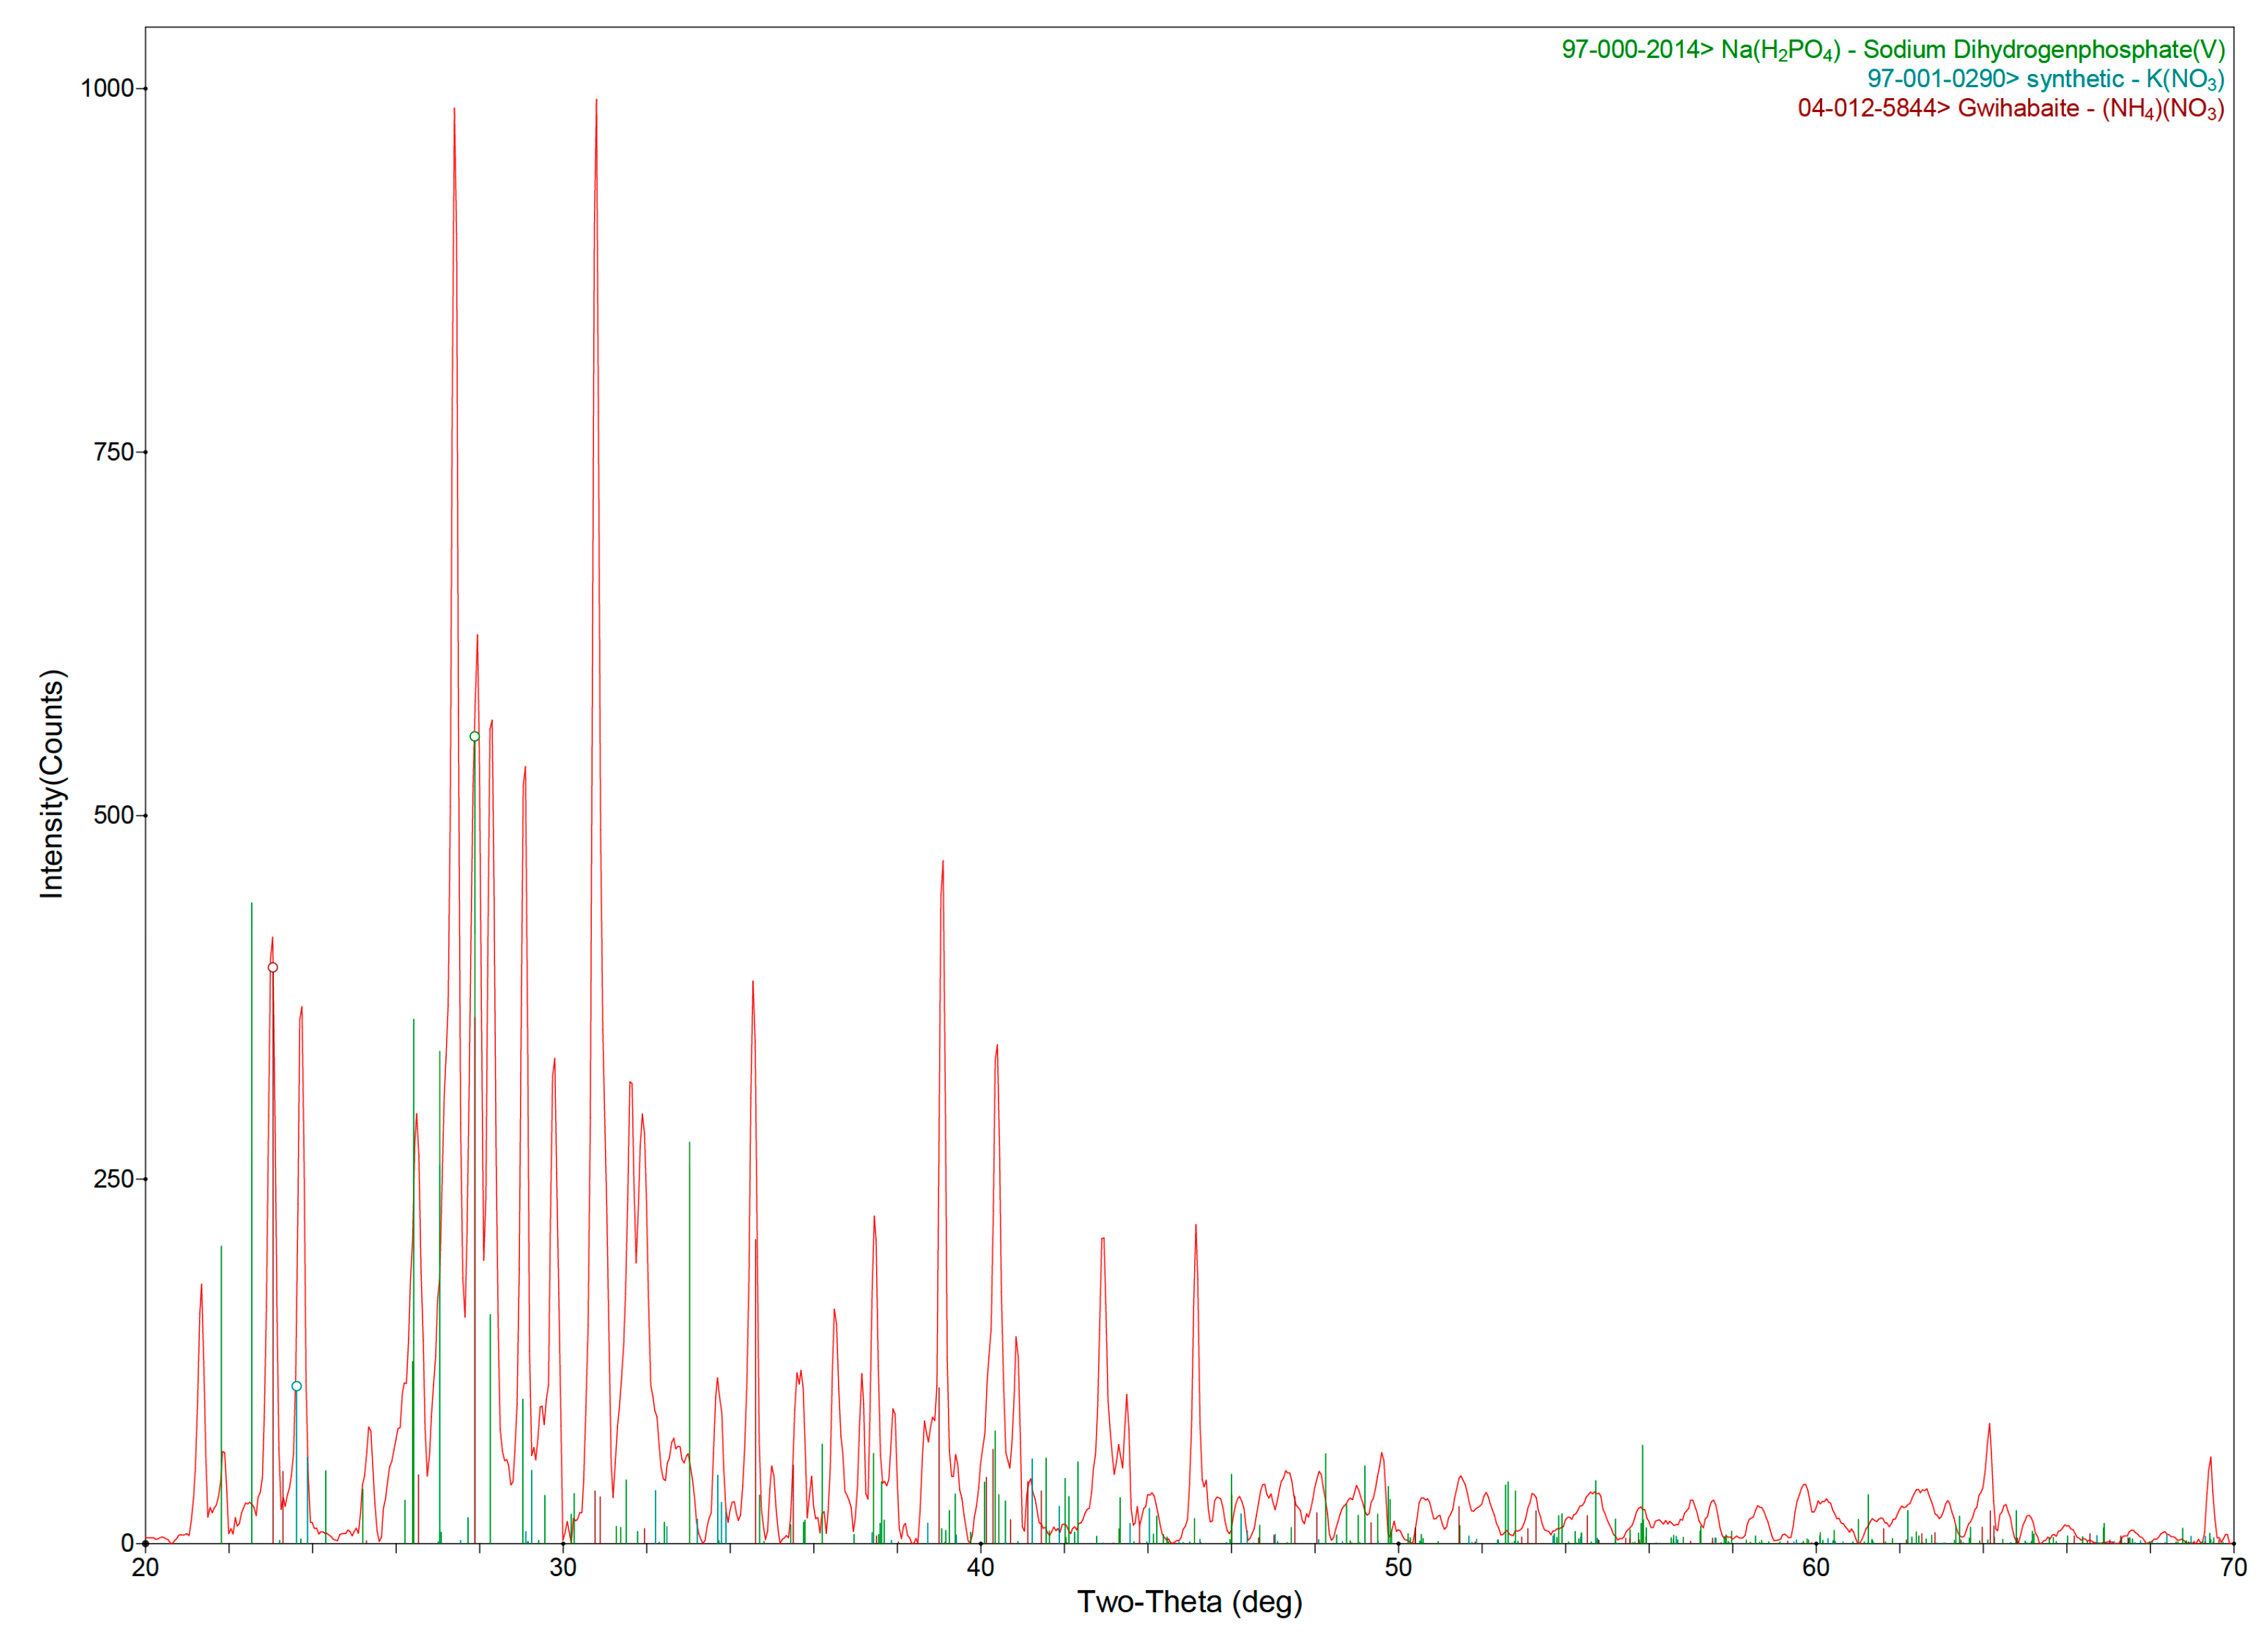Screen dimensions: 2268x1637
Task: Click the Two-Theta (deg) axis title
Action: pyautogui.click(x=1189, y=1602)
